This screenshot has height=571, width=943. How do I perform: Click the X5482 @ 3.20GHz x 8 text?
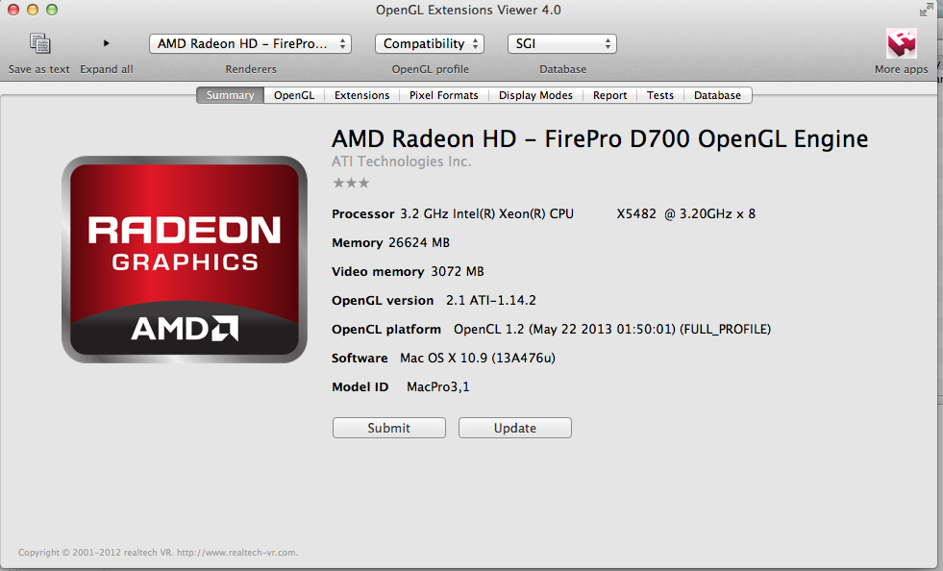686,213
